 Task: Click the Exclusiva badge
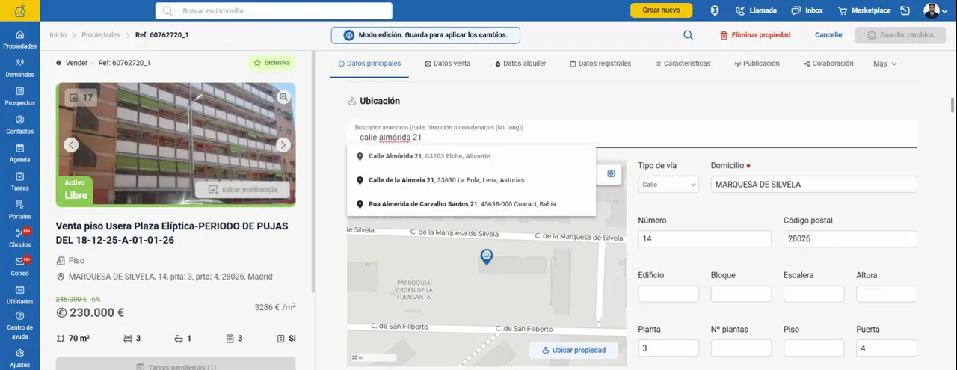tap(271, 63)
